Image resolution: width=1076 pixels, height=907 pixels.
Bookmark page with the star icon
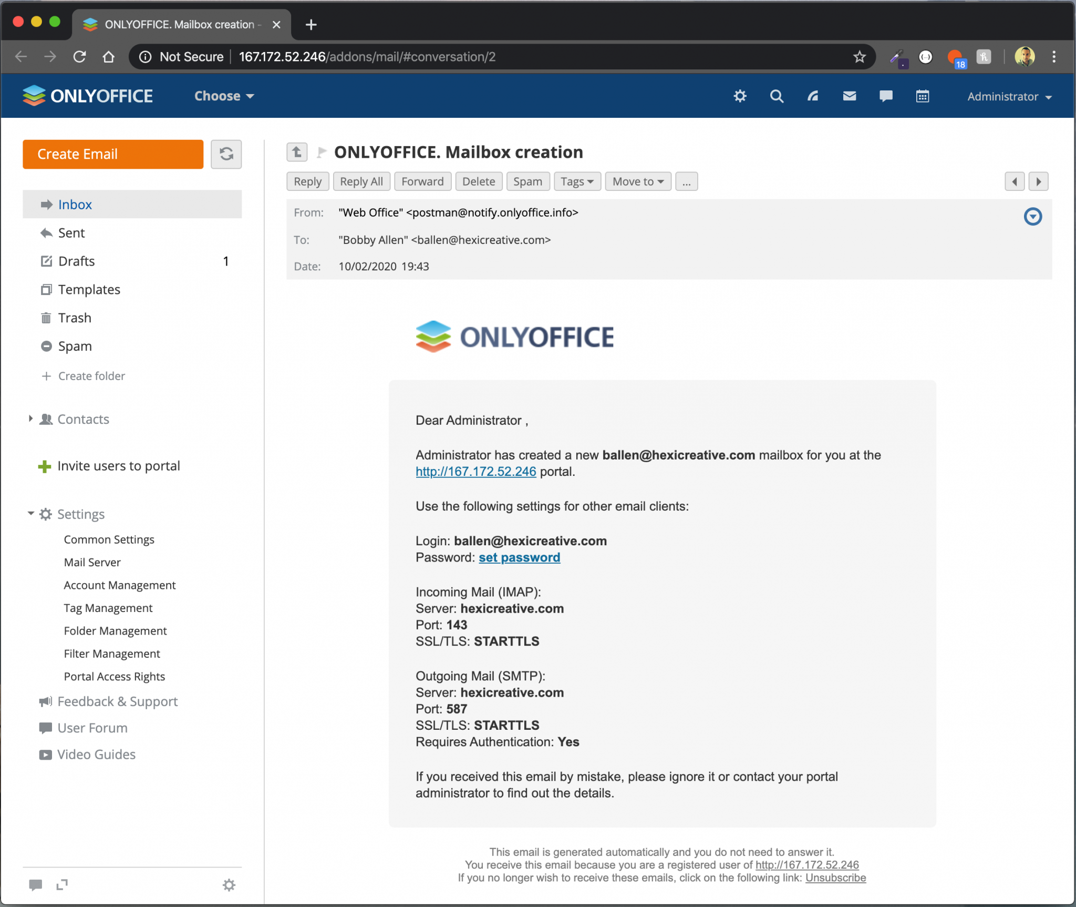[x=860, y=57]
